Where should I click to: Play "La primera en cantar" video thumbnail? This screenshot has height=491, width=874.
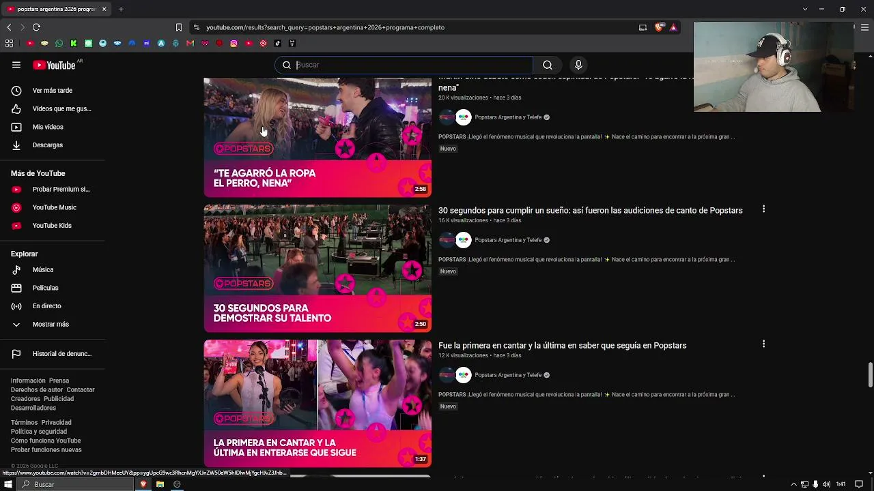[318, 404]
